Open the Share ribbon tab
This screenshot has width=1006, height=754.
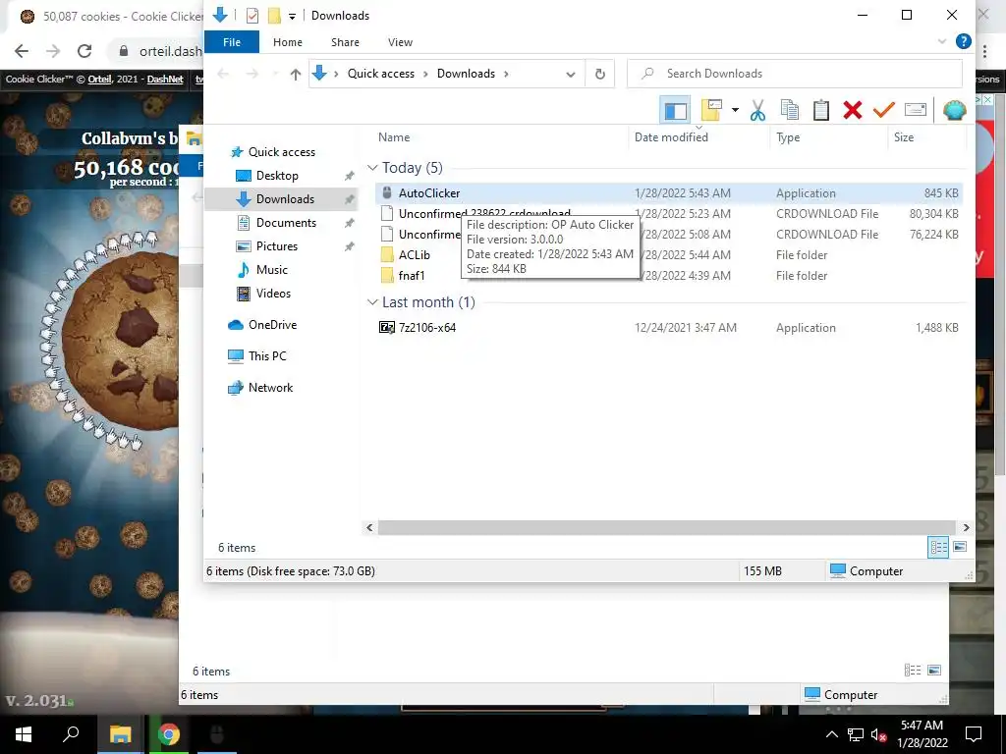coord(345,42)
